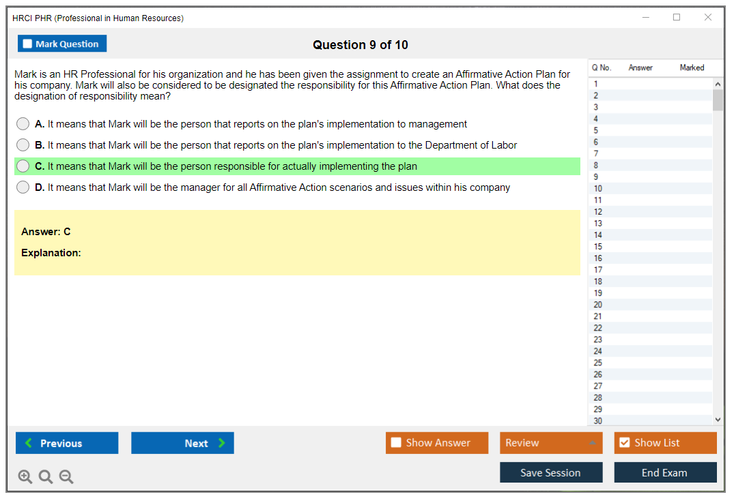Tick the Mark Question checkbox
The width and height of the screenshot is (734, 501).
click(28, 44)
